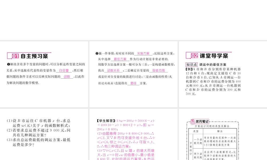Image resolution: width=267 pixels, height=160 pixels.
Task: Select question (3) about 最低运费
Action: (x=38, y=142)
